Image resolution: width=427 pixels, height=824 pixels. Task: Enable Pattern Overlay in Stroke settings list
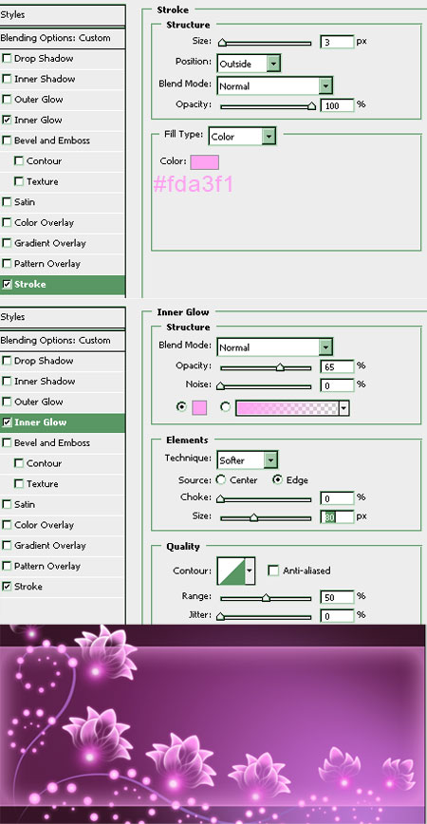(7, 263)
